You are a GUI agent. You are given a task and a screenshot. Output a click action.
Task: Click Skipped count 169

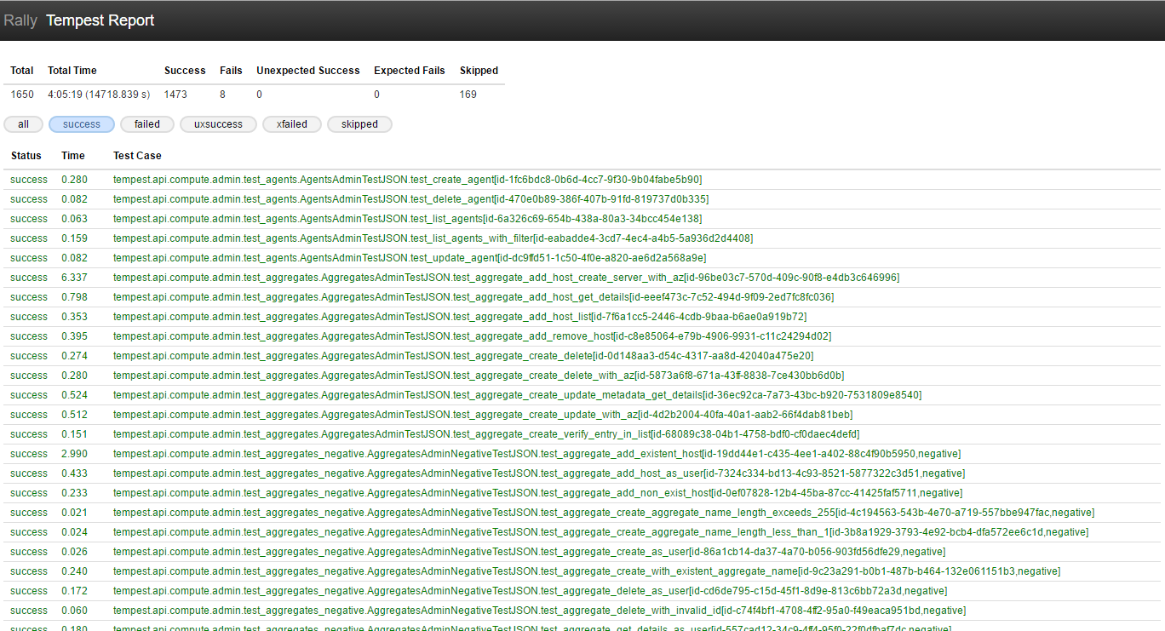tap(468, 95)
